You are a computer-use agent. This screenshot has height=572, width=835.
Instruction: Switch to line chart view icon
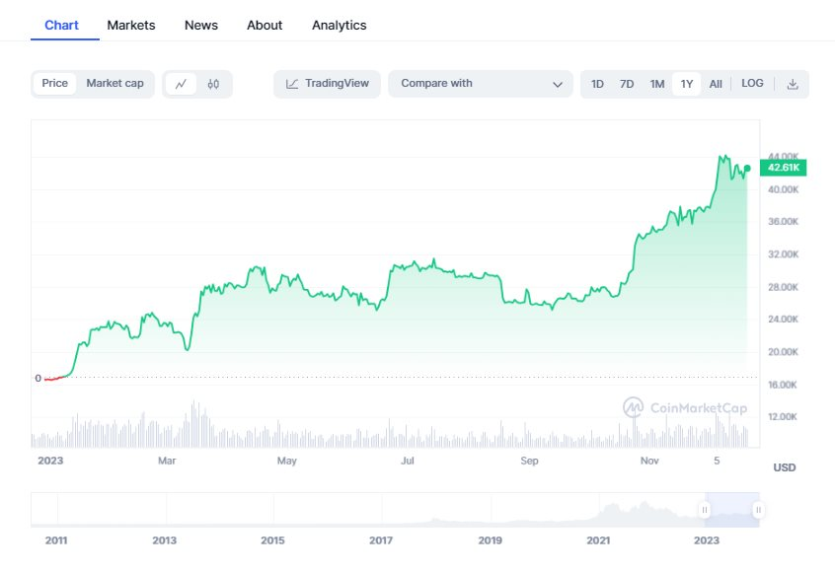click(181, 84)
